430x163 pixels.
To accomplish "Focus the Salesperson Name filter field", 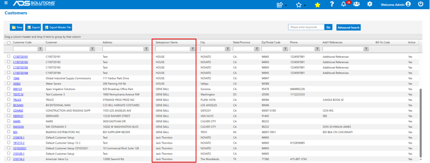I will tap(173, 49).
